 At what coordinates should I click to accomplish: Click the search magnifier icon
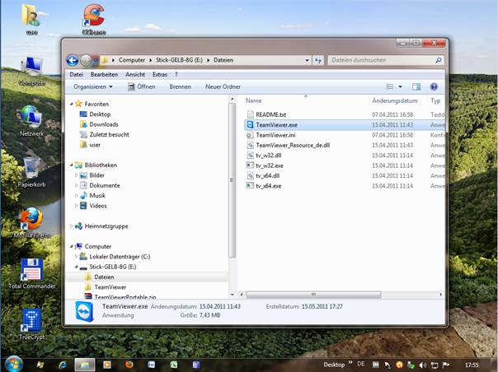439,60
